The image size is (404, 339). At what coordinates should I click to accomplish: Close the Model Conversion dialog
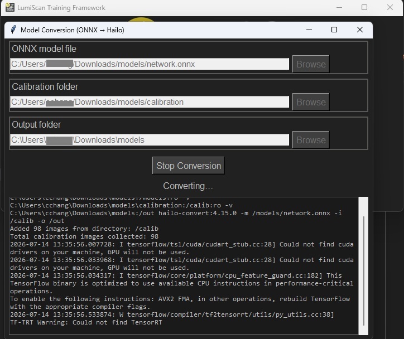point(360,30)
